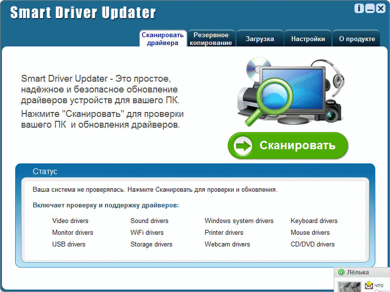Click the Webcam drivers entry
Screen dimensions: 390x292
(227, 244)
